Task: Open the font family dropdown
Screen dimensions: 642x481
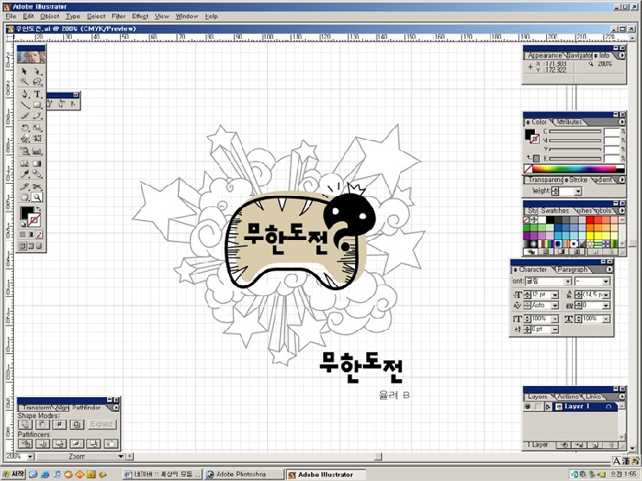Action: point(568,282)
